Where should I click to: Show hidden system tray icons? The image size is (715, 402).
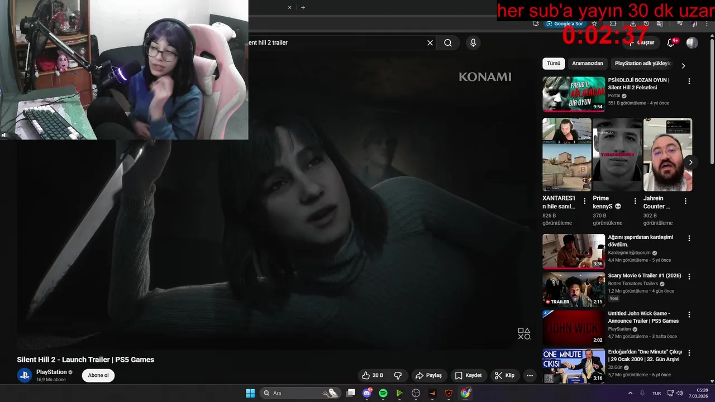(x=630, y=393)
